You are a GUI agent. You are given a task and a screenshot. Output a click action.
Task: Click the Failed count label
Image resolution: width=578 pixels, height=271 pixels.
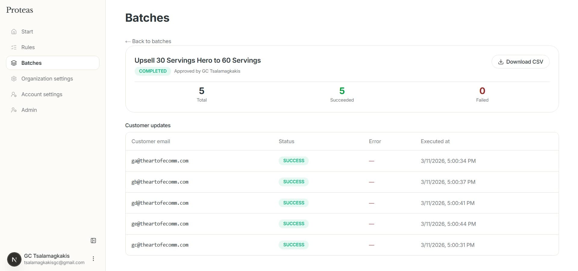482,100
